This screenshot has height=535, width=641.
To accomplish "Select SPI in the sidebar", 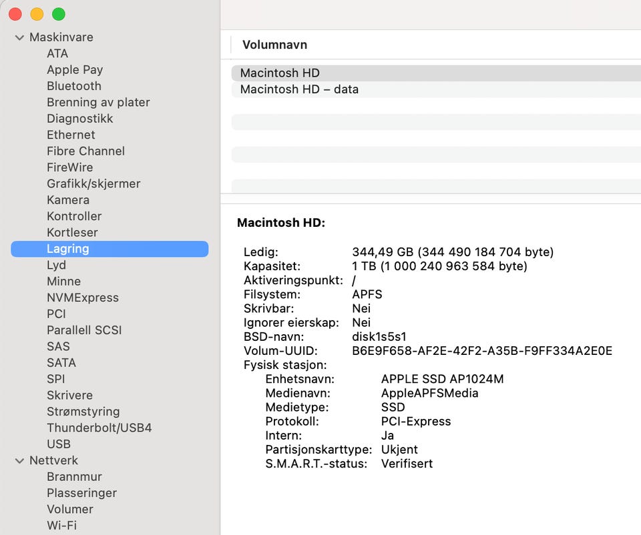I will tap(55, 380).
